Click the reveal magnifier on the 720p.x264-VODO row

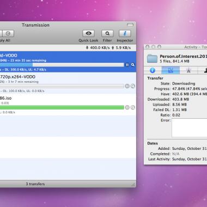pos(133,86)
